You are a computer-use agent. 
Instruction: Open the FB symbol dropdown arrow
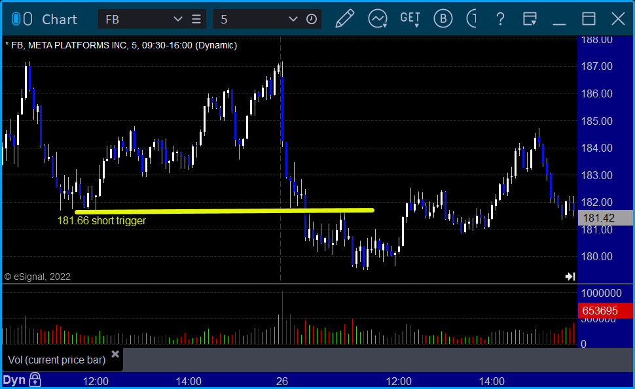[x=178, y=19]
